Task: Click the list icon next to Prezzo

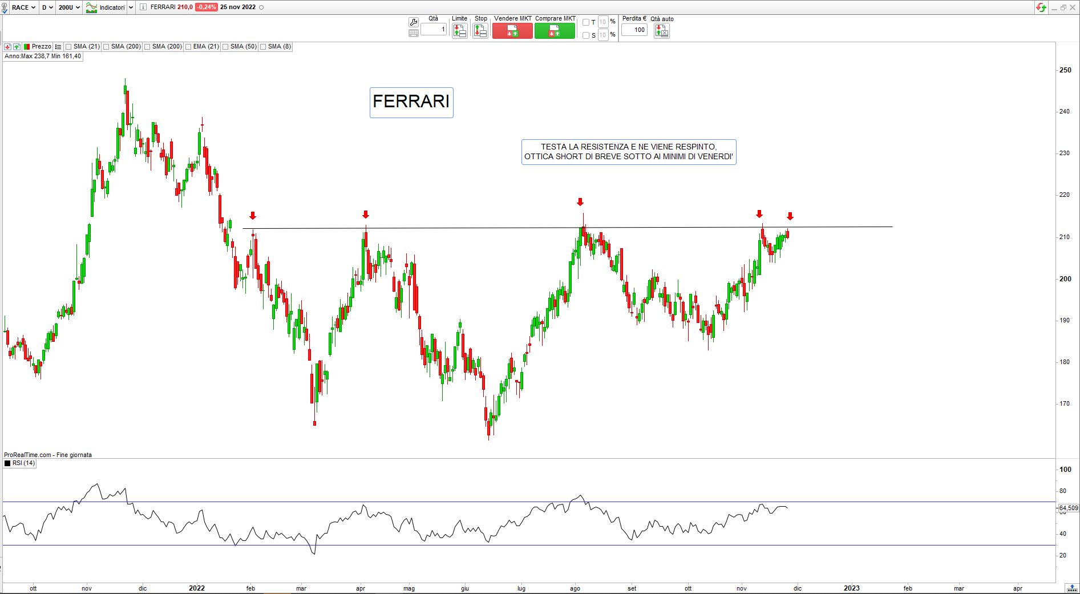Action: tap(58, 47)
